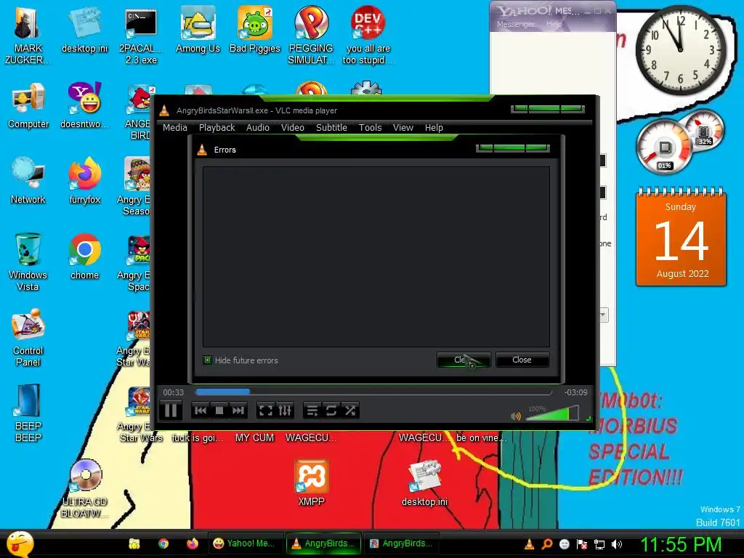The width and height of the screenshot is (744, 558).
Task: Open the Playback menu
Action: [217, 128]
